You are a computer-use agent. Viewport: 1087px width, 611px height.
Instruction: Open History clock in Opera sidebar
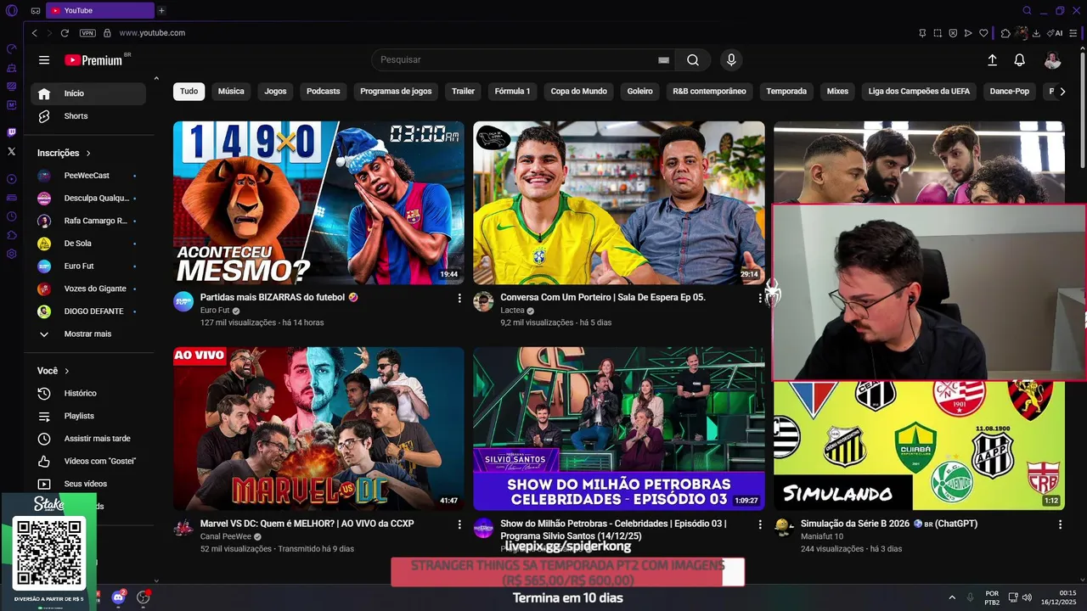click(x=11, y=216)
